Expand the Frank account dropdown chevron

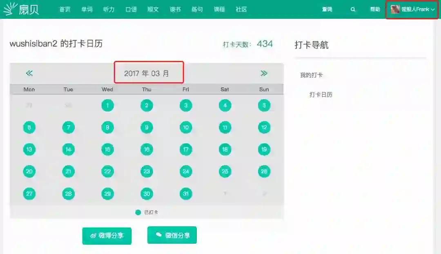432,9
